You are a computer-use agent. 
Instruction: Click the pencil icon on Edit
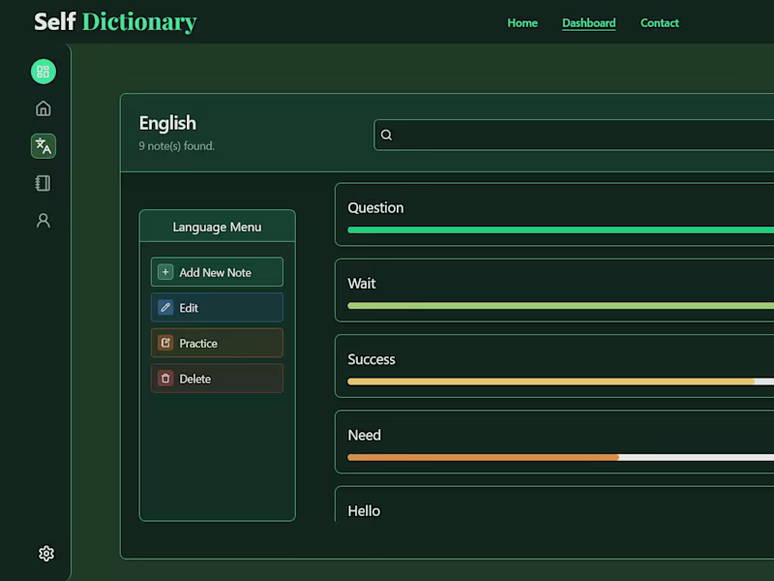[165, 308]
